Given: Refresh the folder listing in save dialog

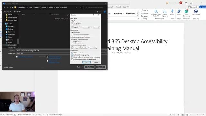Looking at the screenshot, I should point(80,8).
